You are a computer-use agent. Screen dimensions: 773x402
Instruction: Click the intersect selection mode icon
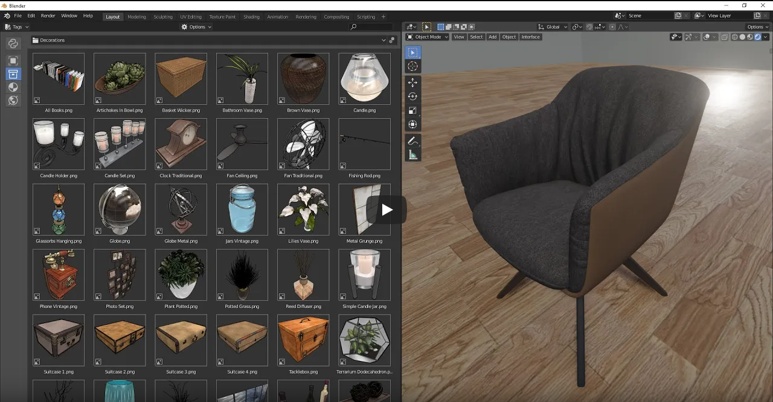point(471,27)
